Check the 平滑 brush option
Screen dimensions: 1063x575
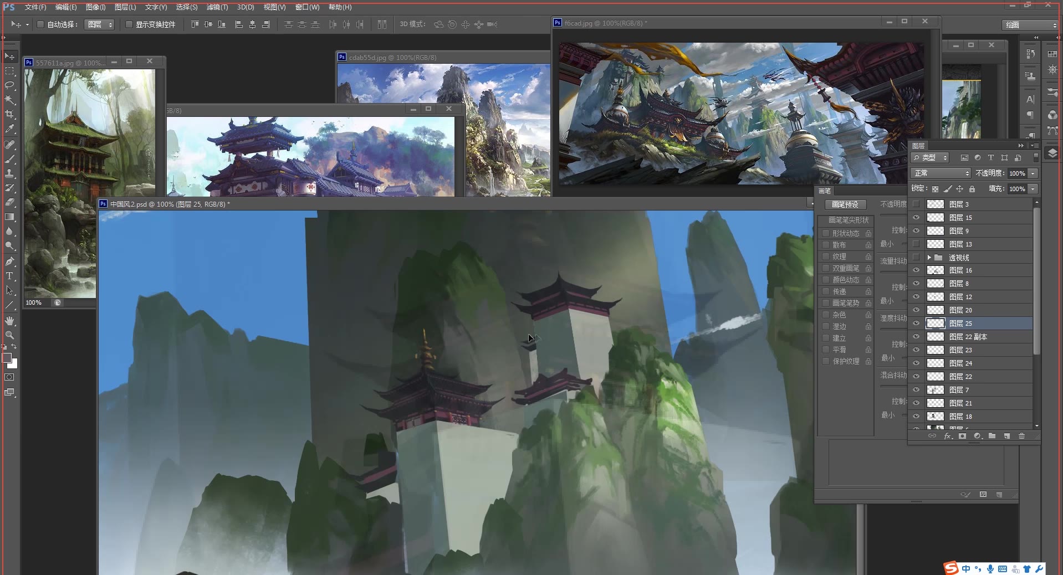pos(826,350)
